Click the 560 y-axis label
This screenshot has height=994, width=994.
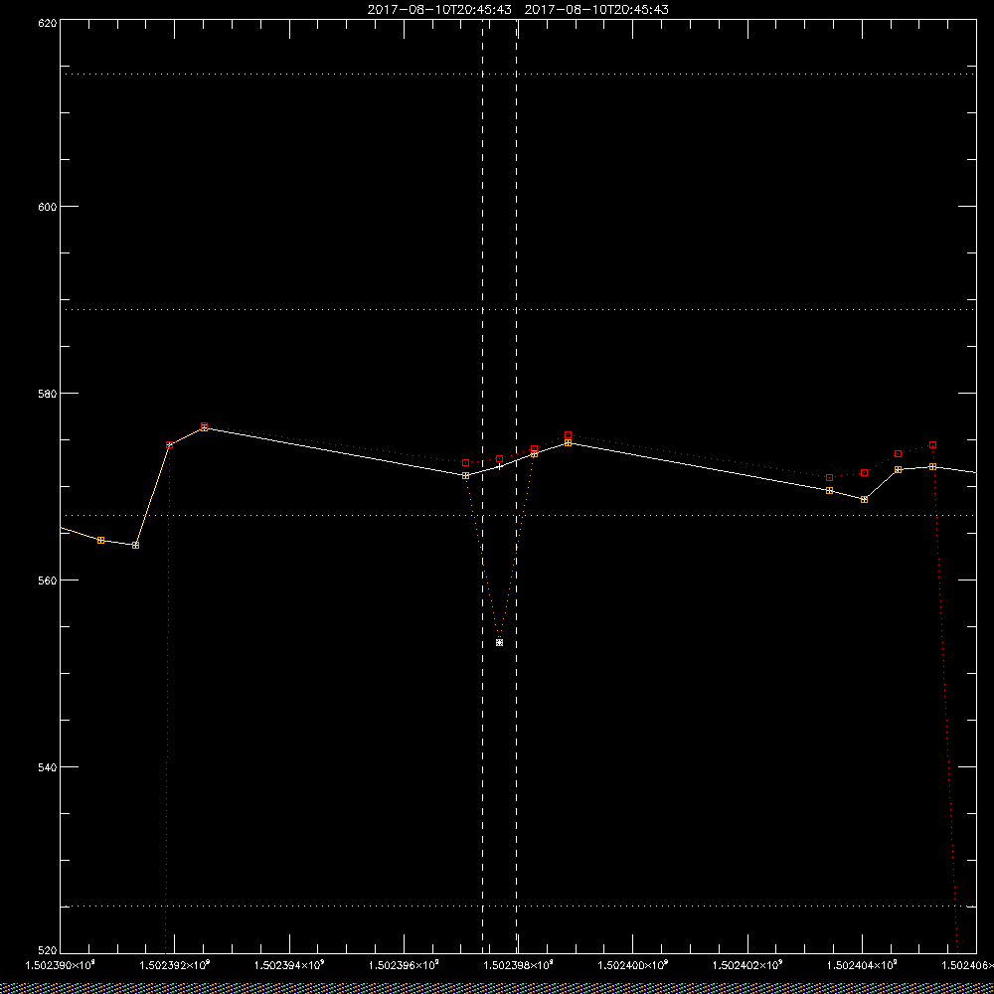point(48,580)
